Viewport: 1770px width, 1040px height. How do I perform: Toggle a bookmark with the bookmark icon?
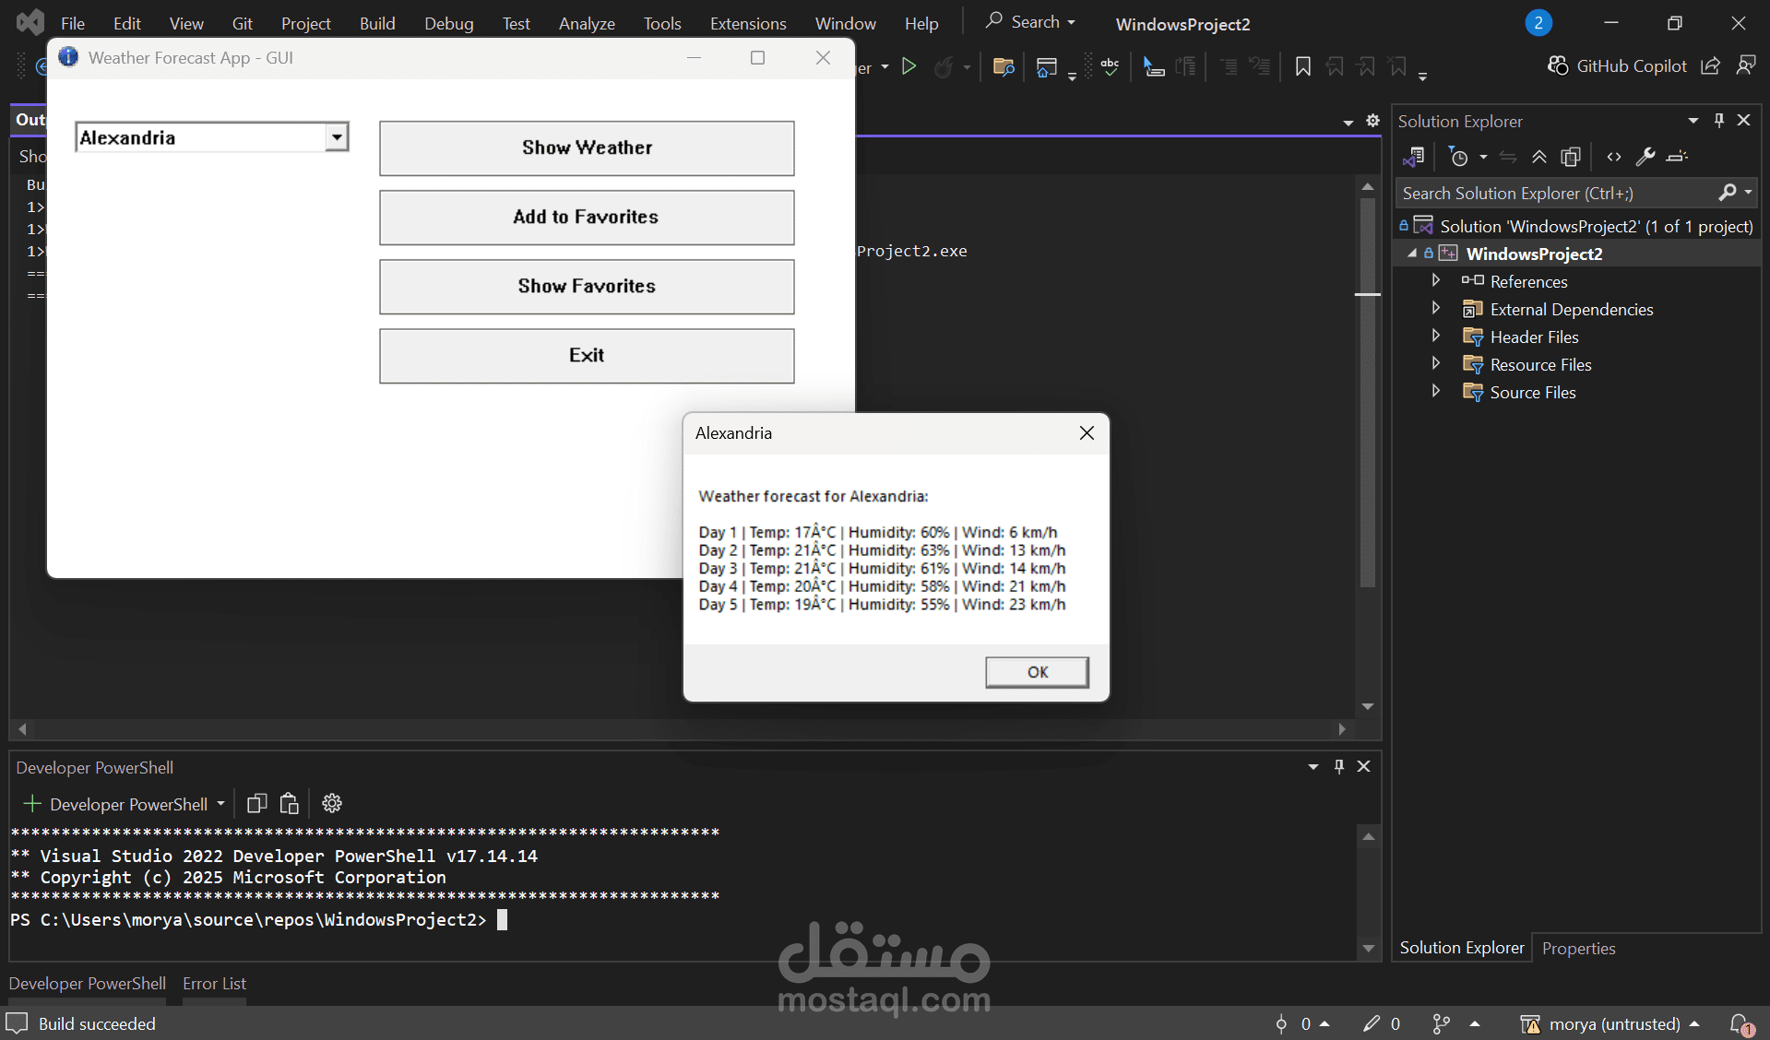point(1302,66)
